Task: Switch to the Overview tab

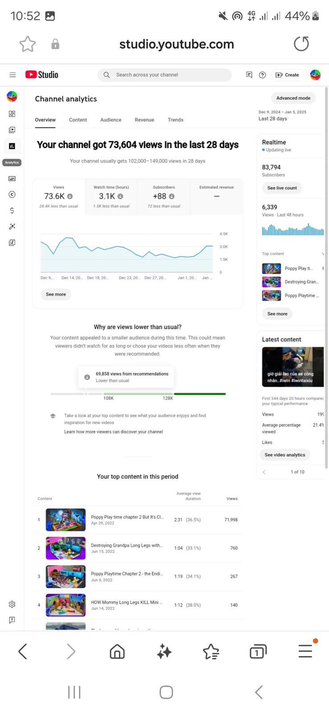Action: (x=45, y=120)
